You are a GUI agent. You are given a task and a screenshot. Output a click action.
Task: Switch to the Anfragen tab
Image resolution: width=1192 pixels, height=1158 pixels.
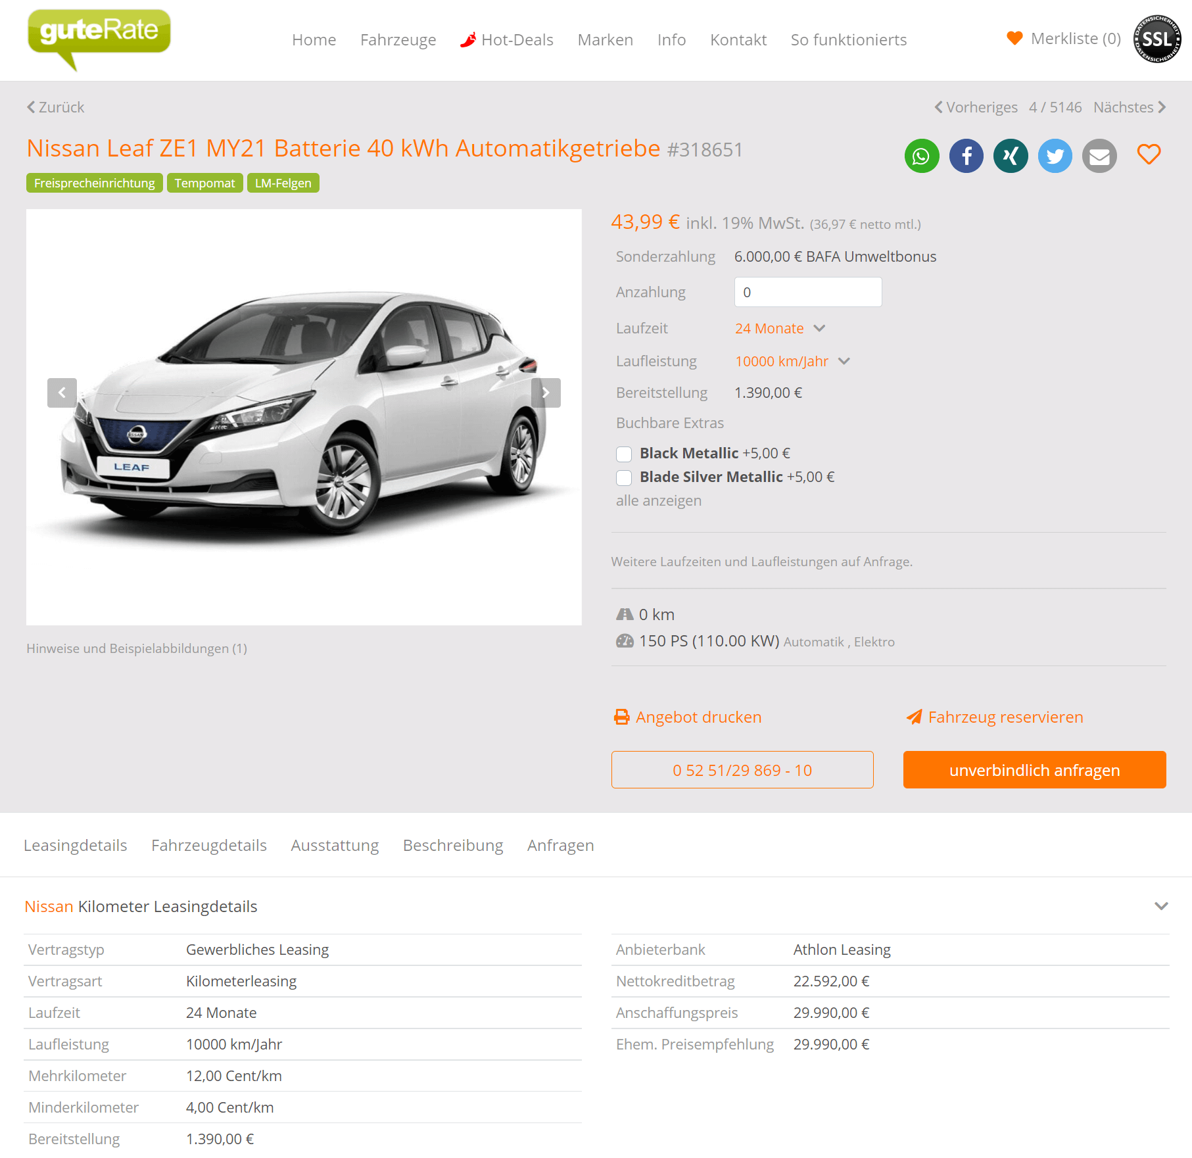[561, 845]
